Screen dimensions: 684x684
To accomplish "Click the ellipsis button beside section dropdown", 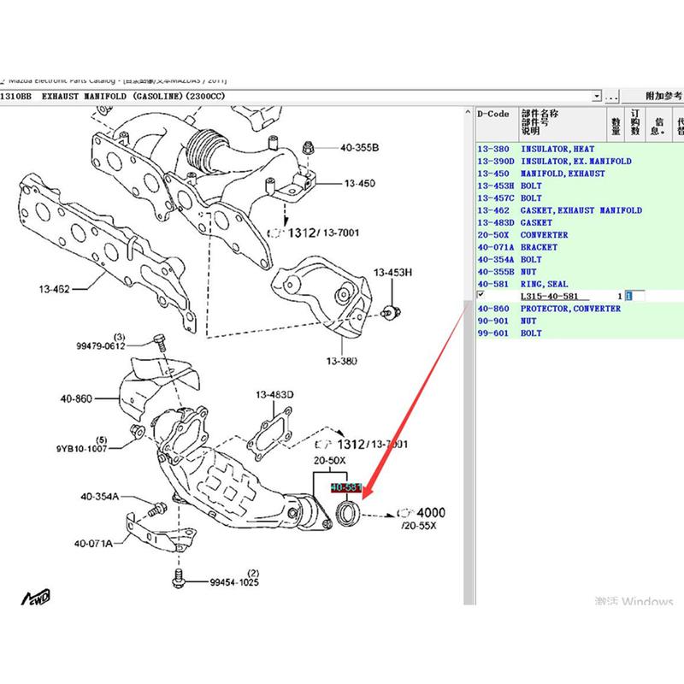I will 611,96.
